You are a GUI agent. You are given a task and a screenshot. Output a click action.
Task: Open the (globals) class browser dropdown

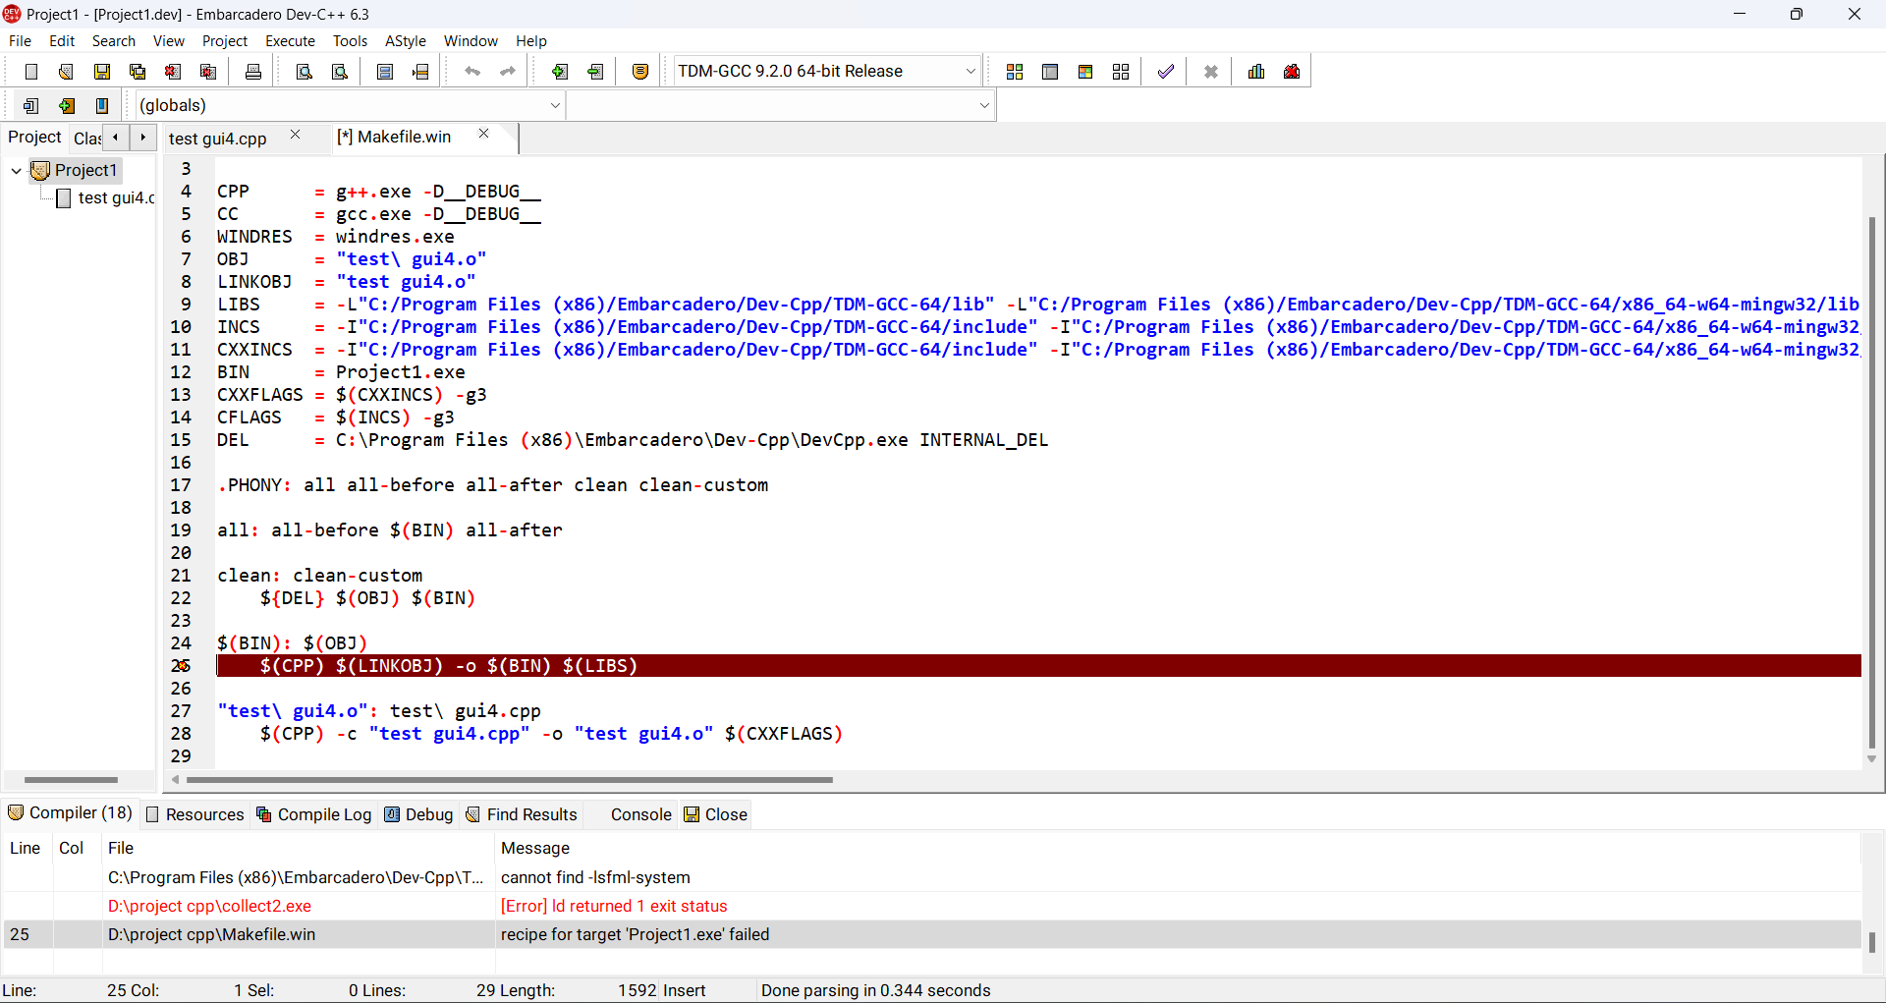tap(556, 105)
